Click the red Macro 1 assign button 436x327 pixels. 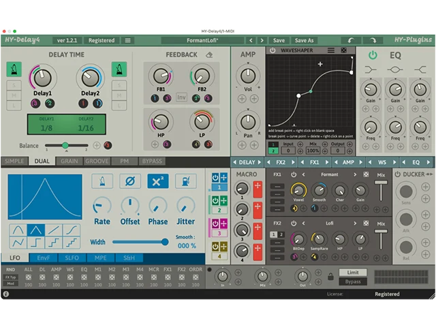[x=258, y=189]
